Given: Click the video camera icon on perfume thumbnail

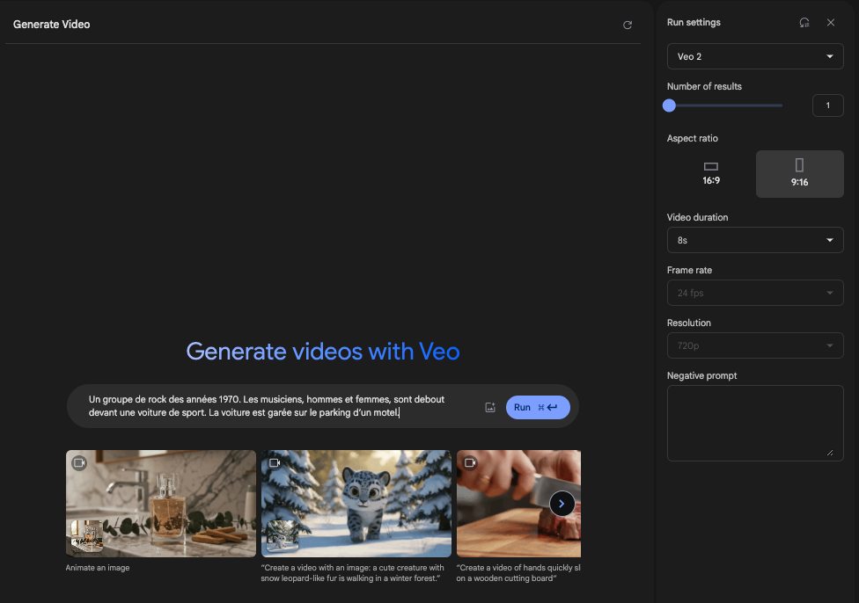Looking at the screenshot, I should 79,462.
